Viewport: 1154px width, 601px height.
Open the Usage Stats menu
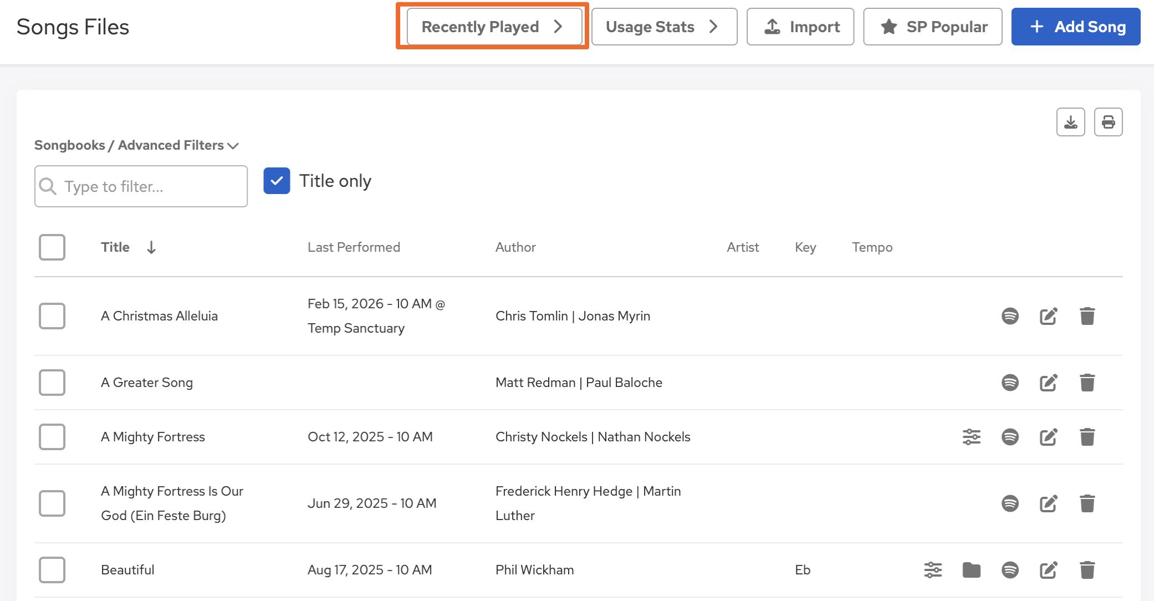click(x=663, y=27)
